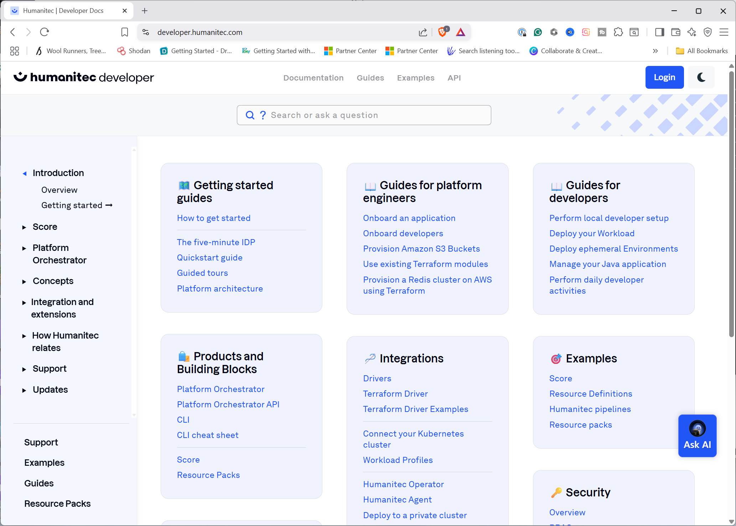Image resolution: width=736 pixels, height=526 pixels.
Task: Expand the Support section in the sidebar tree
Action: pyautogui.click(x=24, y=369)
